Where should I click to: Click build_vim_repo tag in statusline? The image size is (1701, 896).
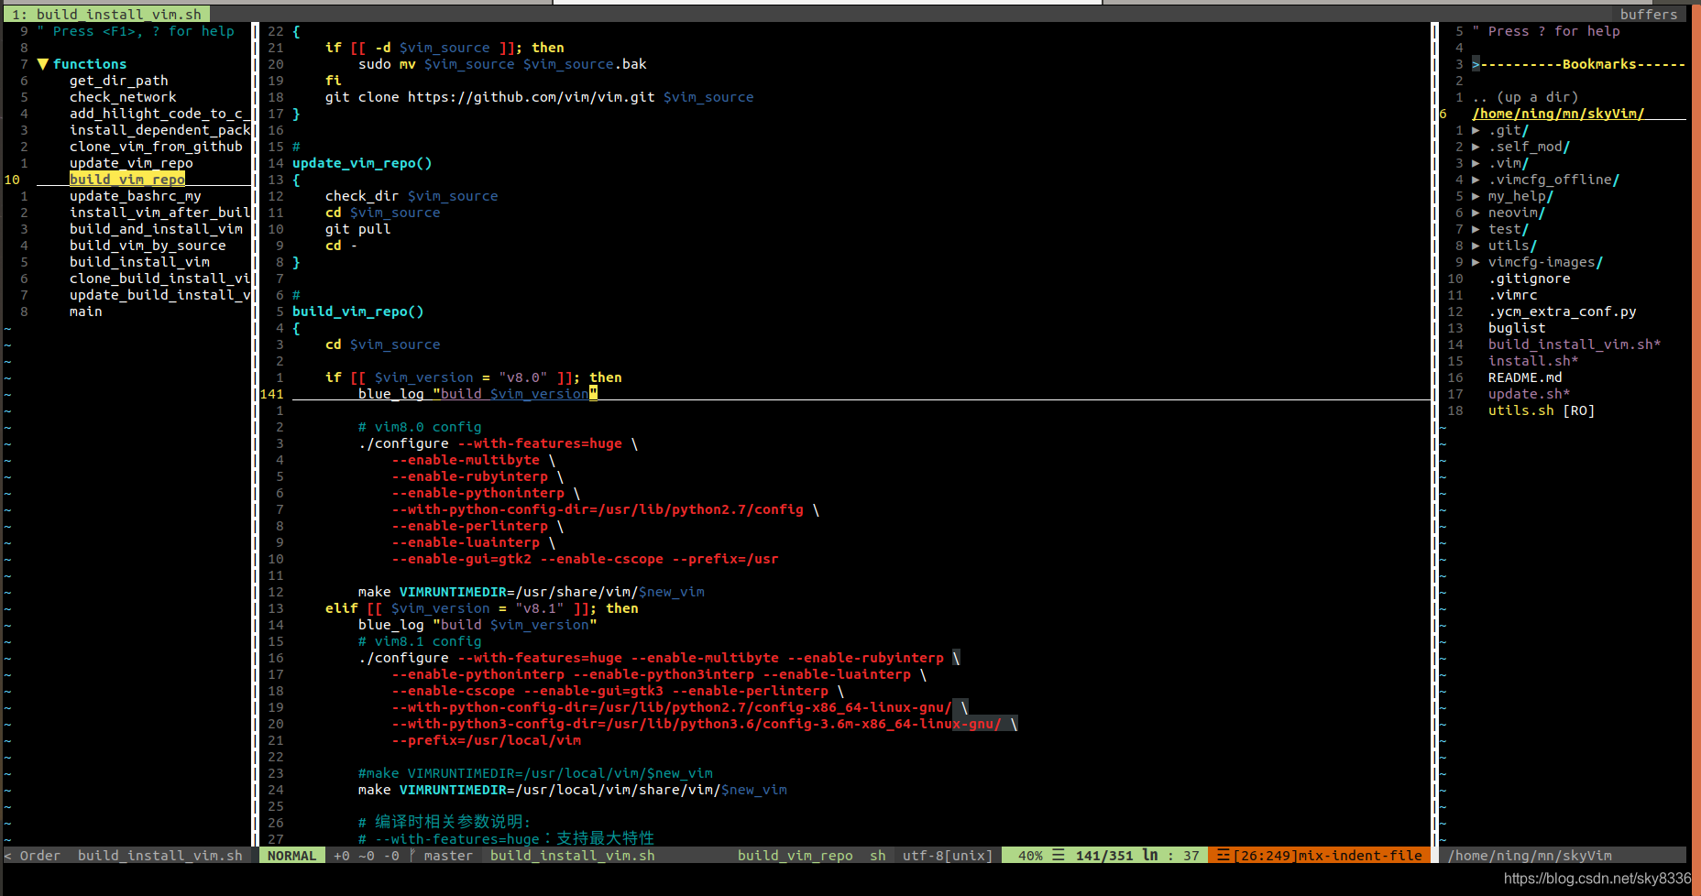click(795, 856)
